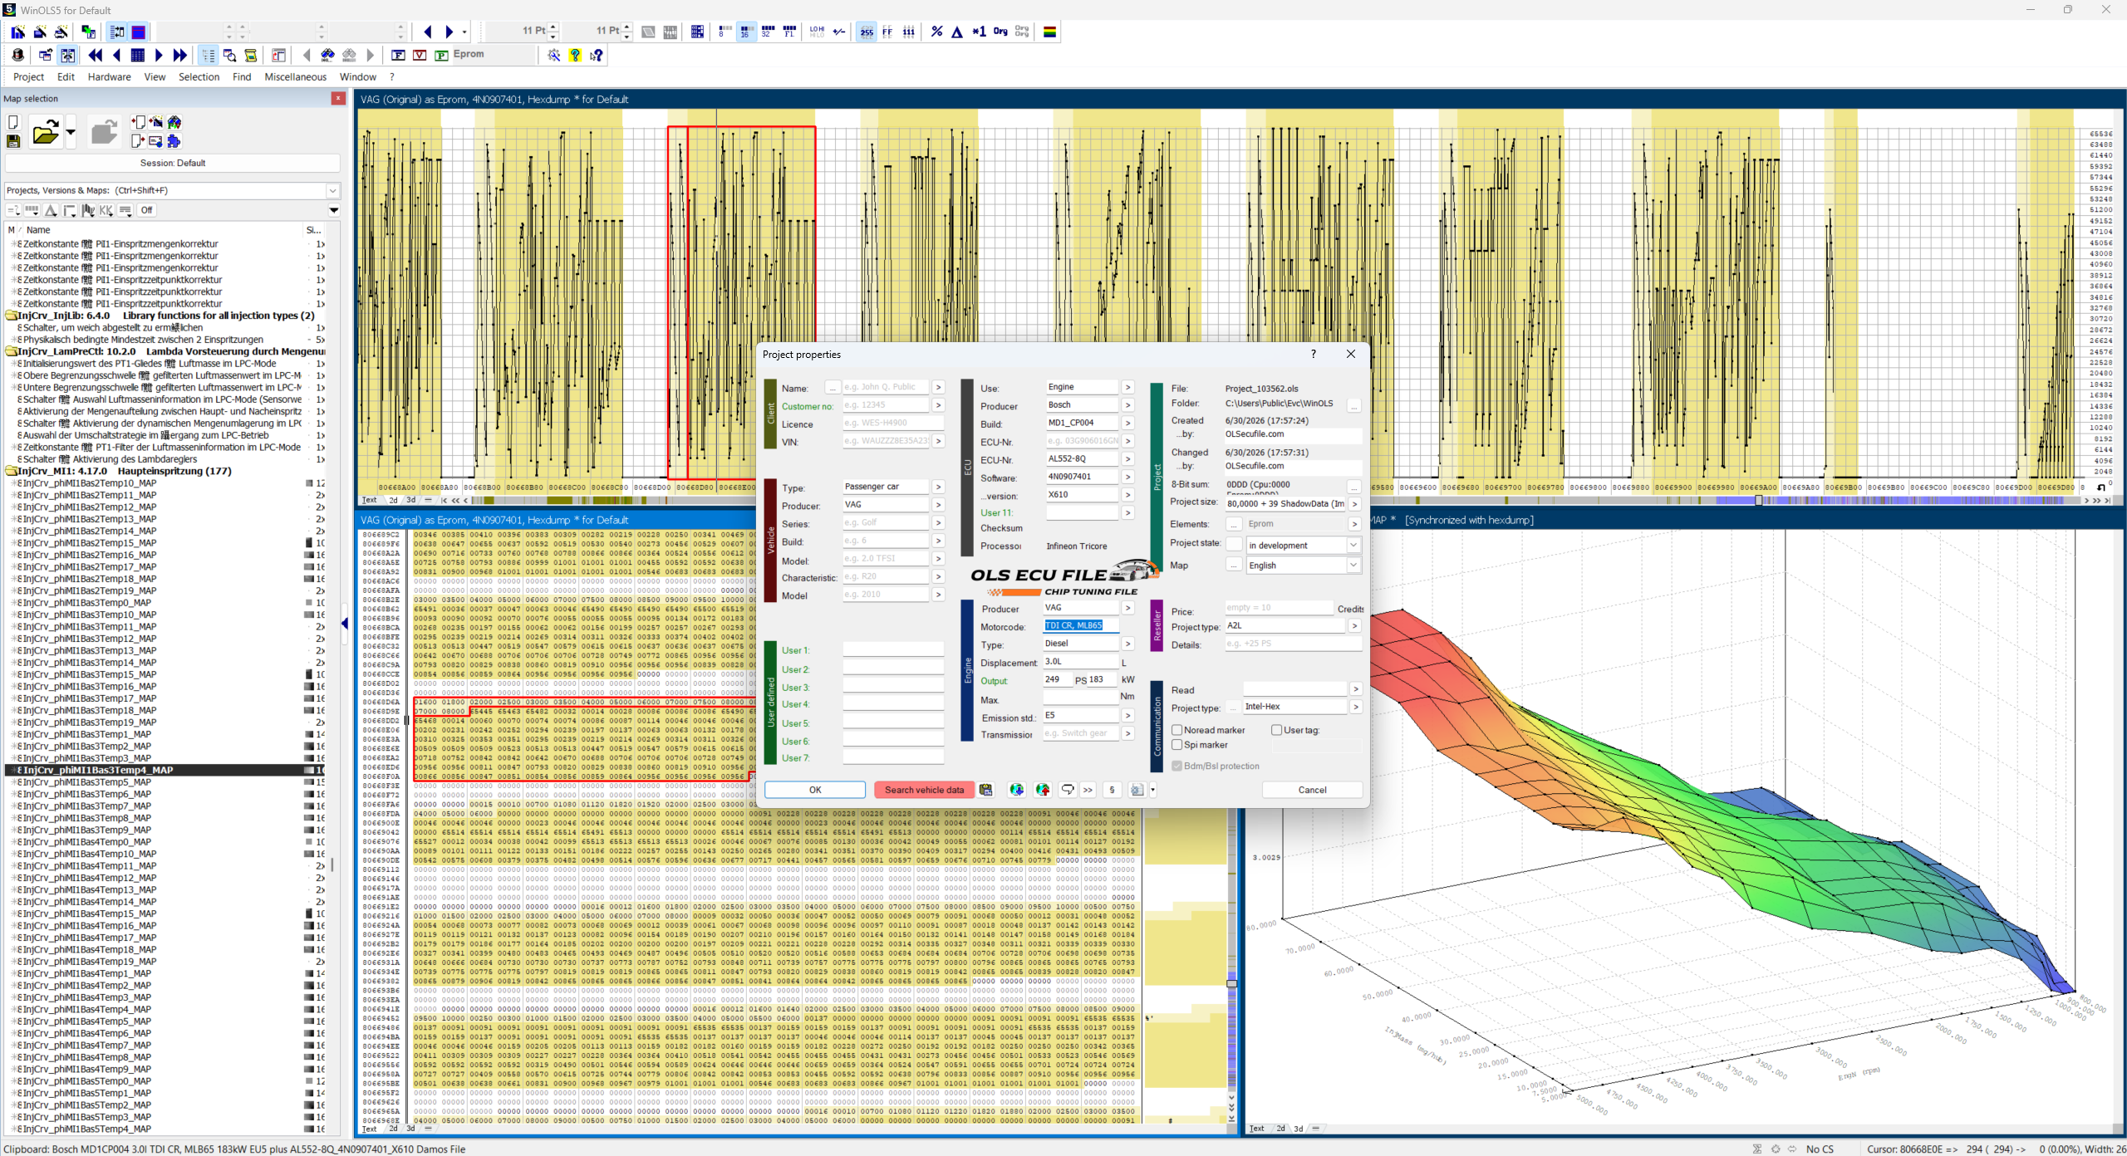The image size is (2127, 1156).
Task: Click the floppy disk save icon
Action: point(13,141)
